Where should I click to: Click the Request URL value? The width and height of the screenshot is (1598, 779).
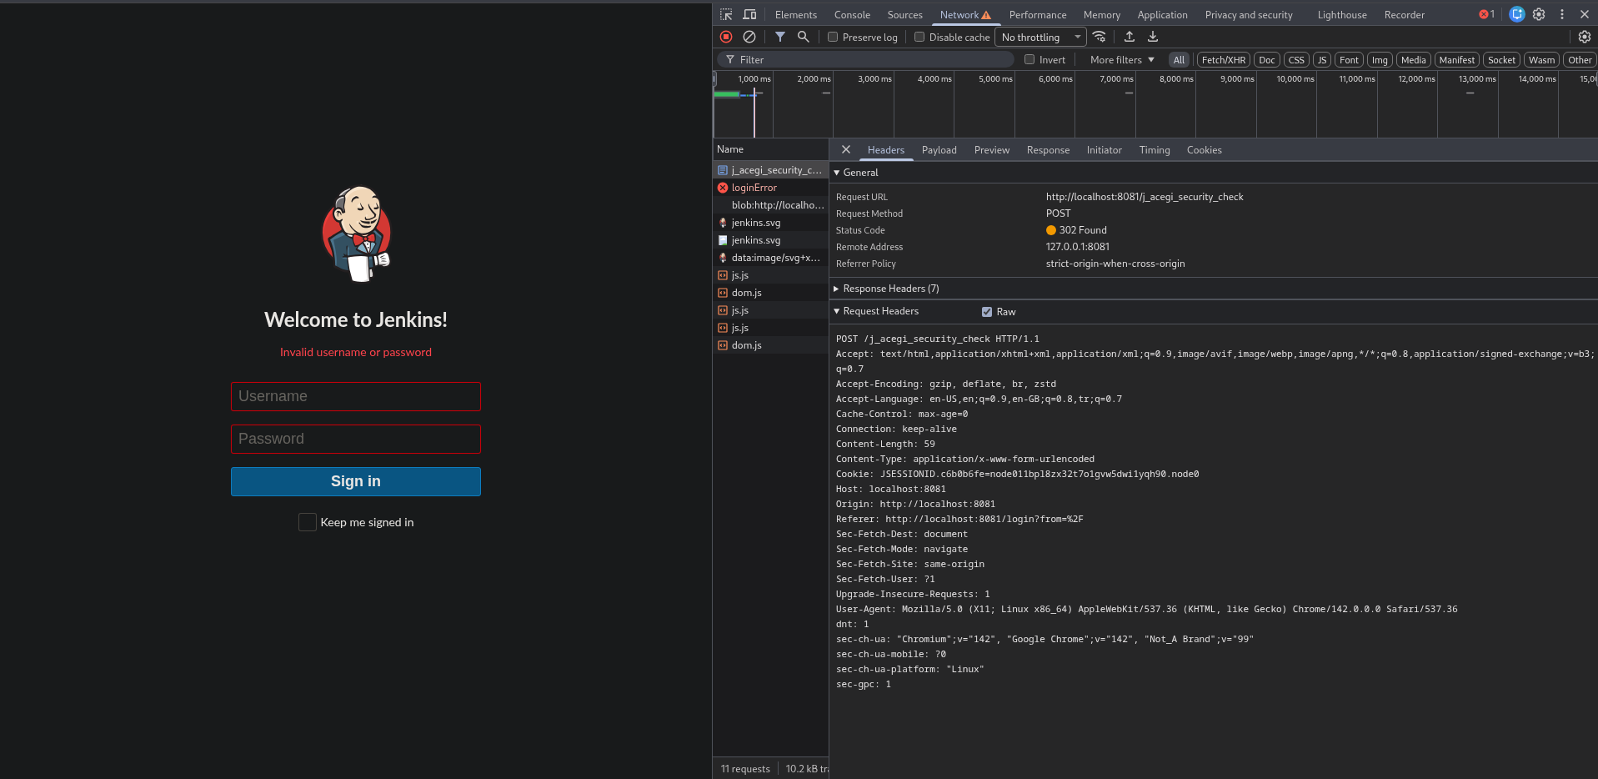(x=1145, y=197)
